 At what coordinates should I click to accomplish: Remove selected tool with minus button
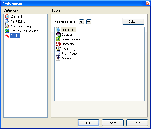point(89,22)
